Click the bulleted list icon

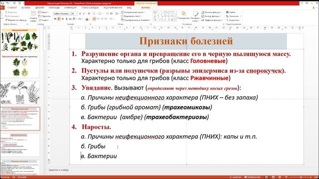pos(94,13)
